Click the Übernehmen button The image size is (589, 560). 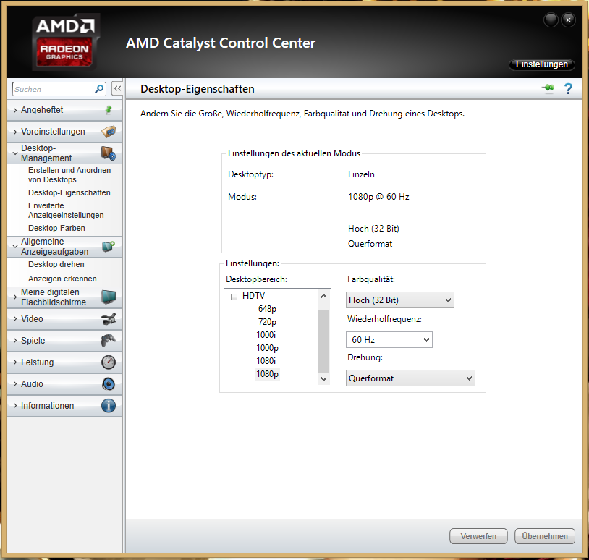point(545,536)
